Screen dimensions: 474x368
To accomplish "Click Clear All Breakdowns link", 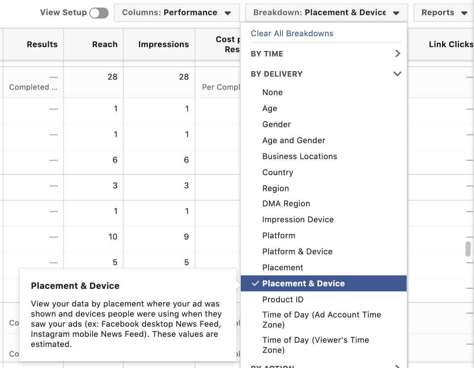I will tap(292, 33).
